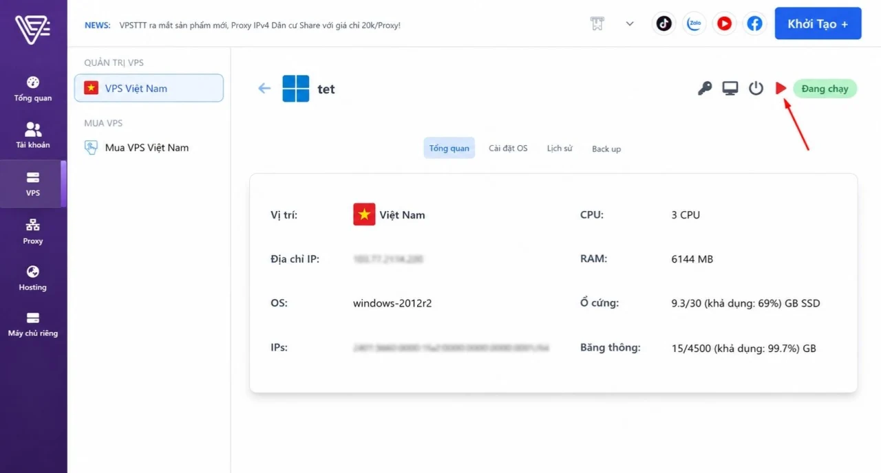This screenshot has height=473, width=881.
Task: Expand the header chevron dropdown
Action: click(630, 23)
